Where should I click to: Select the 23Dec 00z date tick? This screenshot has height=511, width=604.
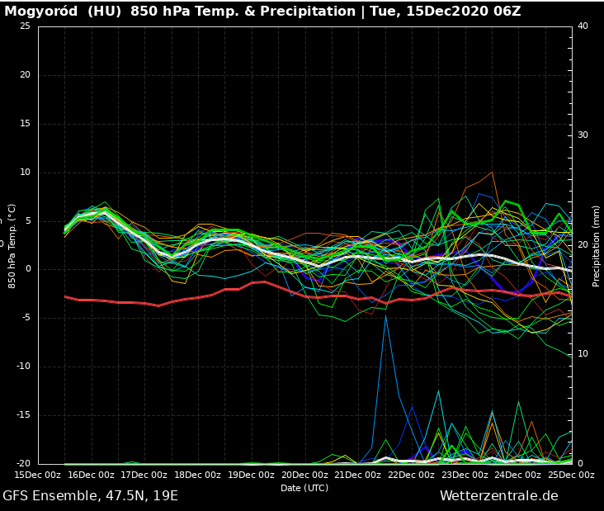click(465, 475)
